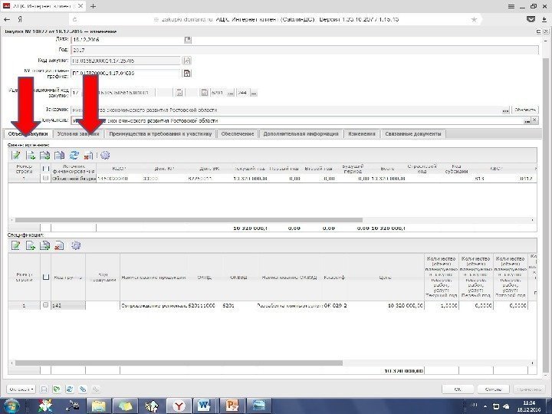Open the Windows Start button
Screen dimensions: 552x414
(x=11, y=406)
